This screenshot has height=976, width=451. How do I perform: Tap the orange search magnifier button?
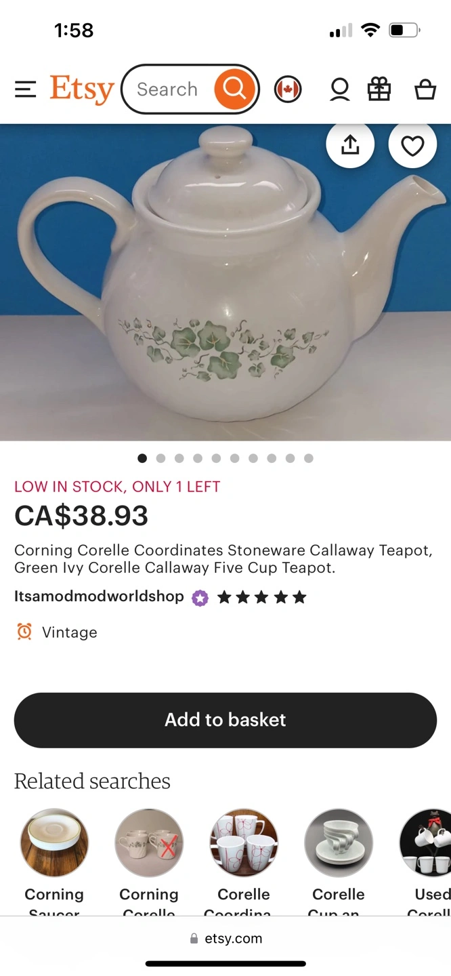234,89
